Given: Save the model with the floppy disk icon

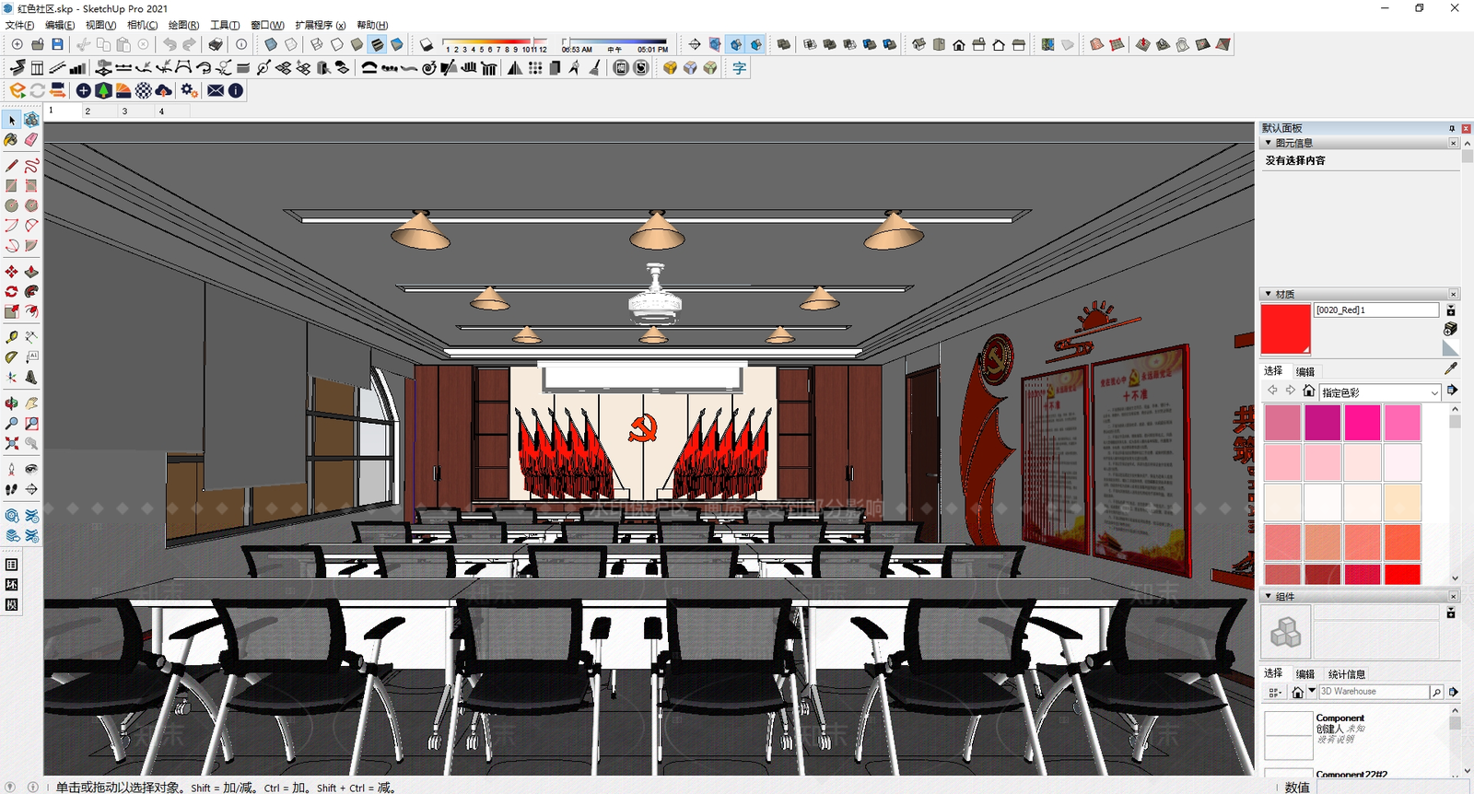Looking at the screenshot, I should pyautogui.click(x=57, y=44).
